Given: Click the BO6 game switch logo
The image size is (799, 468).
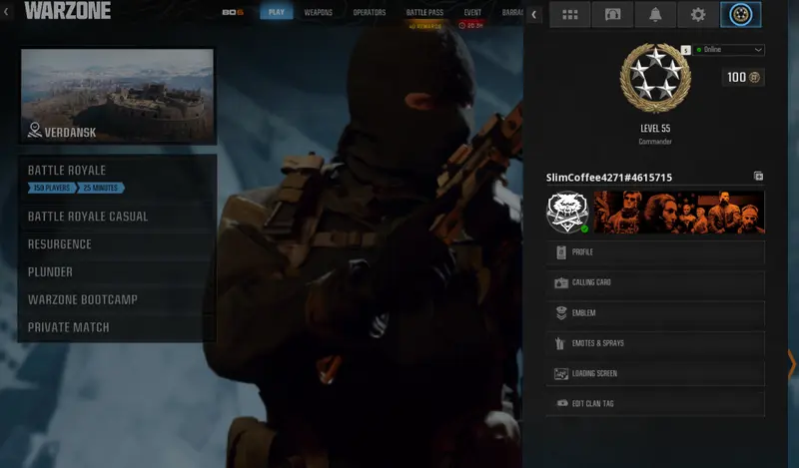Looking at the screenshot, I should coord(233,13).
